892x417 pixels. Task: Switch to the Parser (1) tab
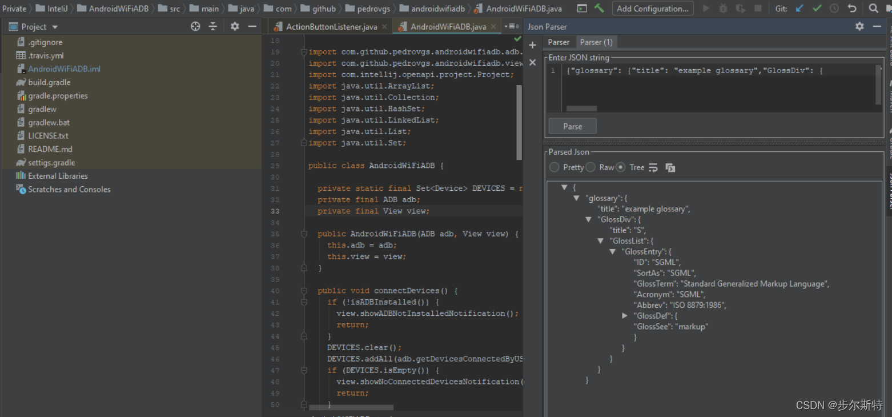tap(596, 42)
